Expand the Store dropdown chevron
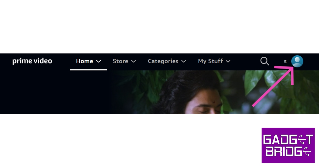This screenshot has height=167, width=319. pyautogui.click(x=133, y=61)
